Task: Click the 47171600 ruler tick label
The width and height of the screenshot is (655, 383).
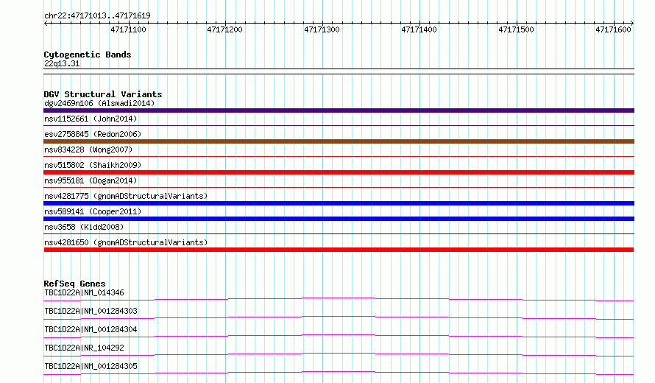Action: point(613,29)
